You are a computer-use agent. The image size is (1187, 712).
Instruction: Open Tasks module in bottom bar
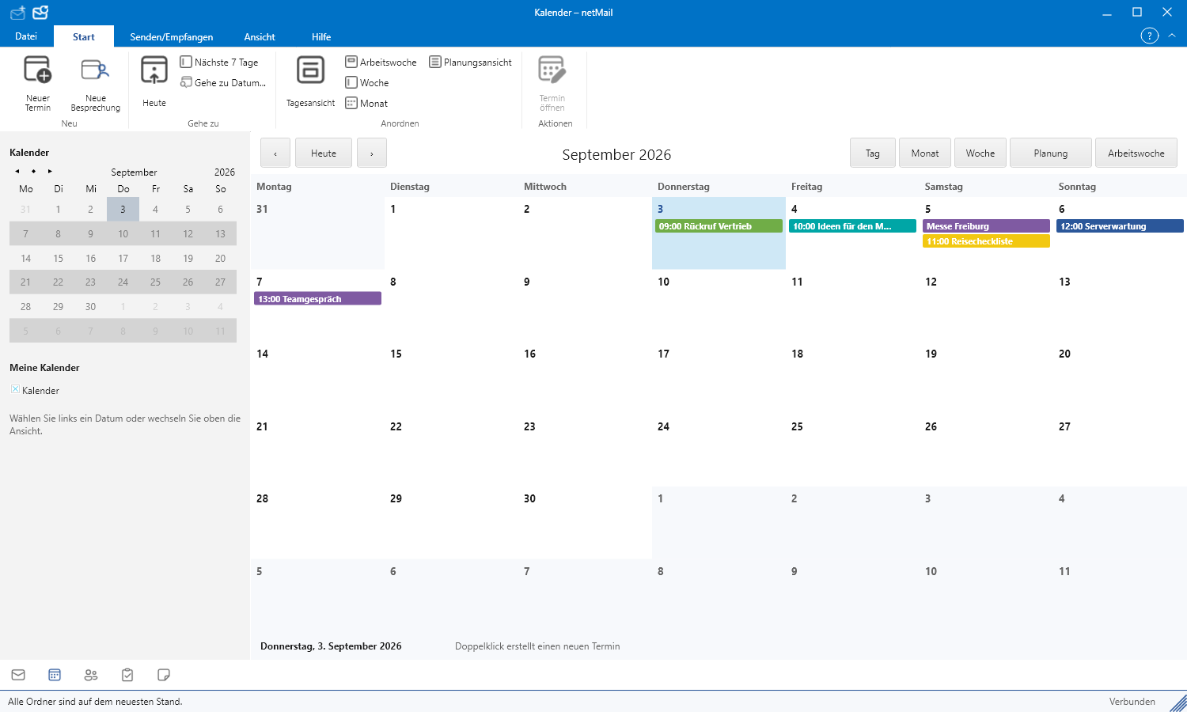(x=127, y=675)
